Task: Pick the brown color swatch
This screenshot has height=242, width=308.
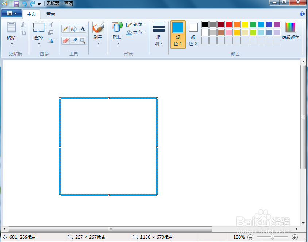Action: (x=221, y=32)
